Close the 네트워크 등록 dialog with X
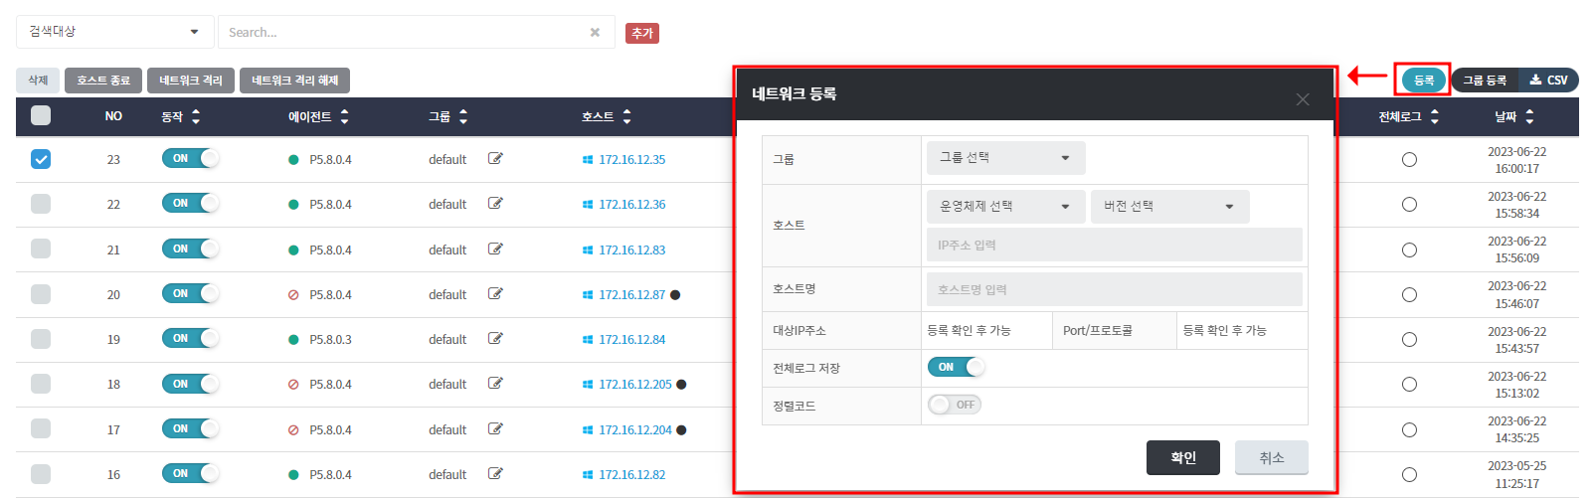 [1302, 99]
